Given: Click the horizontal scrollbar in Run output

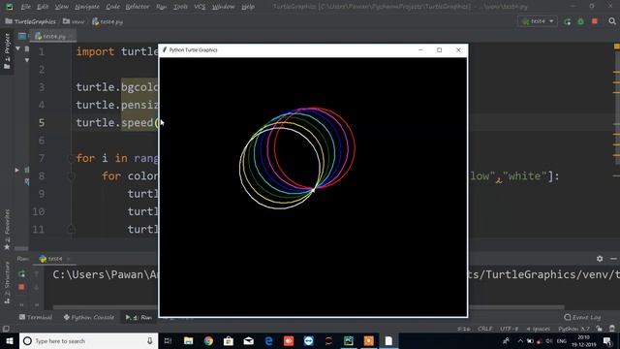Looking at the screenshot, I should (x=308, y=307).
